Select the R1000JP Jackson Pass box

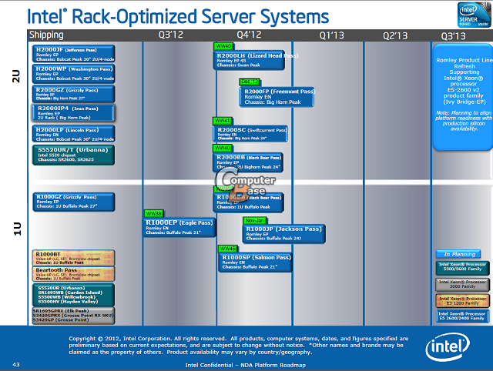(284, 234)
